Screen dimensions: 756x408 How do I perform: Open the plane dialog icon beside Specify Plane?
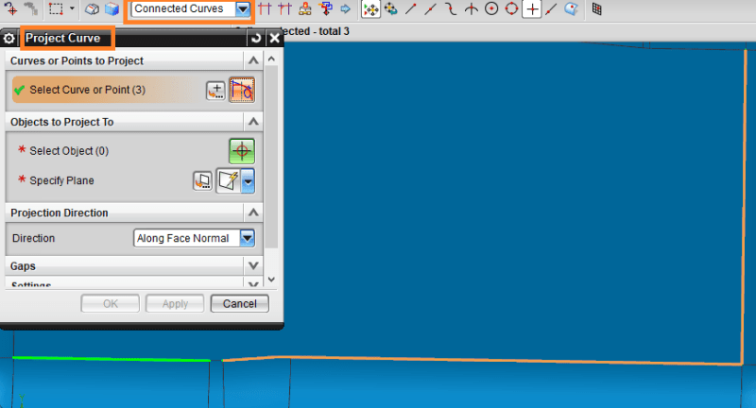pyautogui.click(x=202, y=180)
